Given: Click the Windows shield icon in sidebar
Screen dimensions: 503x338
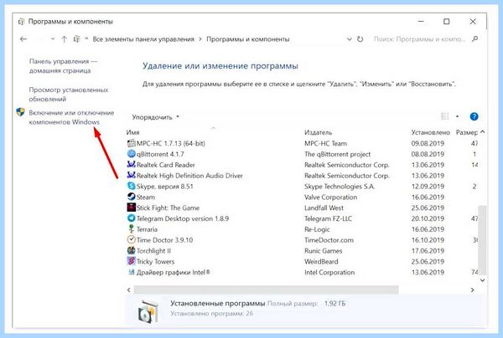Looking at the screenshot, I should click(x=20, y=112).
